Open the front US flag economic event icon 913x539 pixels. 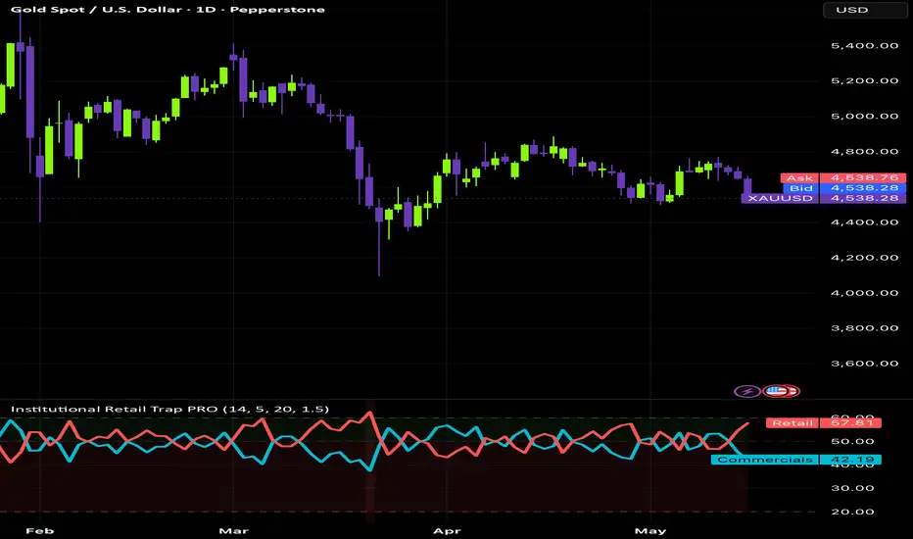pos(776,391)
